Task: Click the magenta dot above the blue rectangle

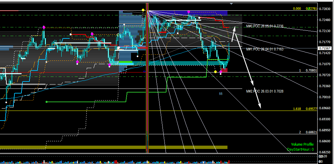Action: (x=189, y=12)
